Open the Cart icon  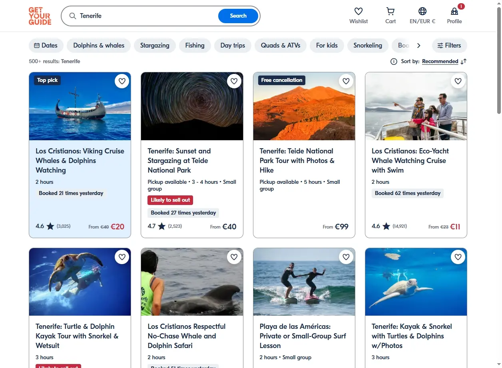click(390, 12)
